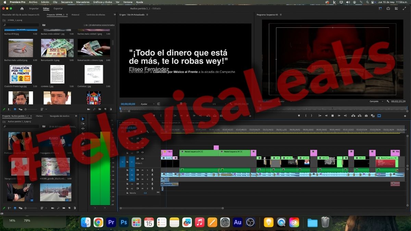Select the Selection arrow tool in the Tools panel
The width and height of the screenshot is (411, 231).
coord(83,119)
